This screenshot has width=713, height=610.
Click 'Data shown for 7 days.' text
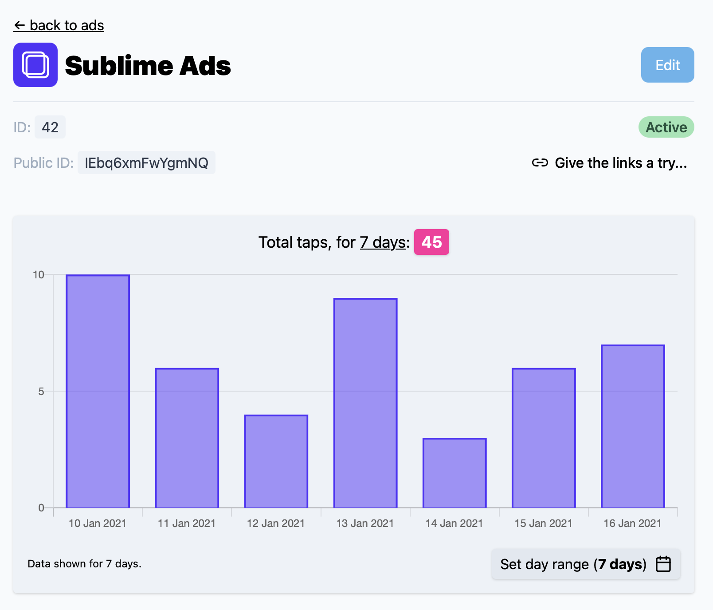pyautogui.click(x=84, y=564)
